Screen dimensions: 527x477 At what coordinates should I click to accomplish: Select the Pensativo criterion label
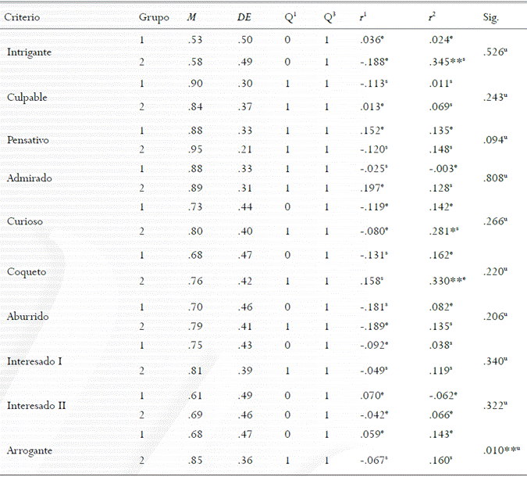pyautogui.click(x=28, y=140)
